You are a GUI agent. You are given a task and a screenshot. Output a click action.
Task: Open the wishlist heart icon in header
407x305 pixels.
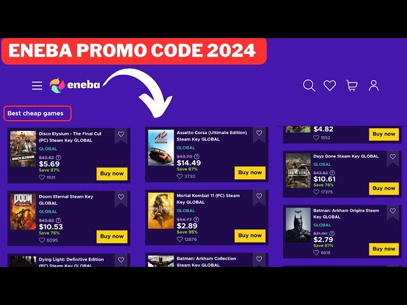click(x=329, y=85)
